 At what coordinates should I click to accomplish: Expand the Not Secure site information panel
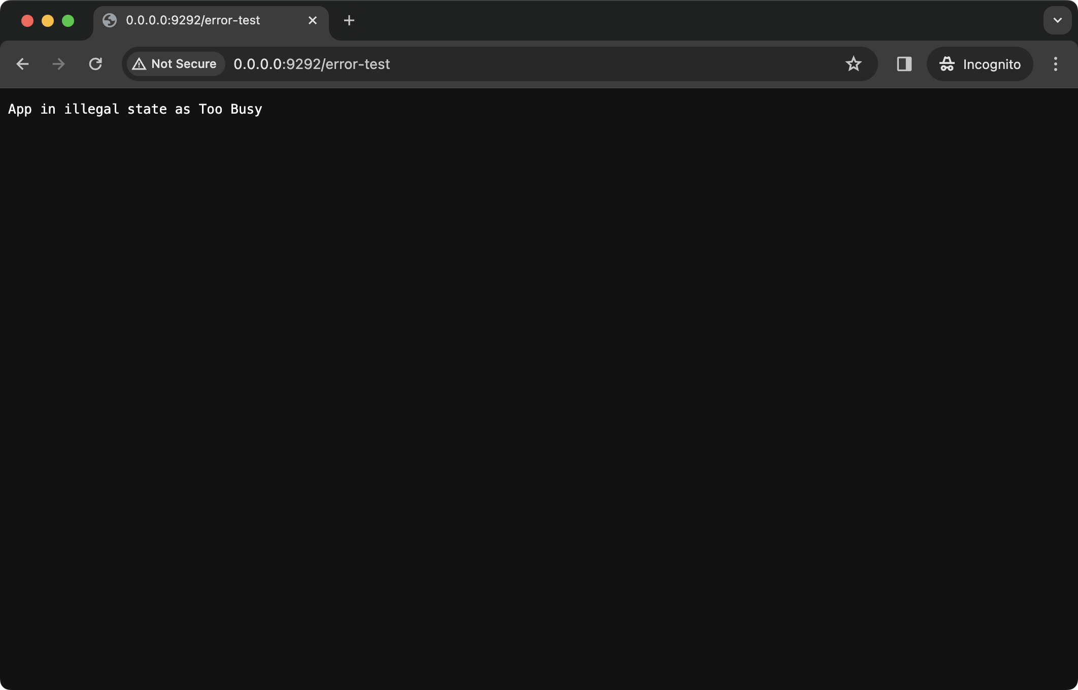[175, 64]
